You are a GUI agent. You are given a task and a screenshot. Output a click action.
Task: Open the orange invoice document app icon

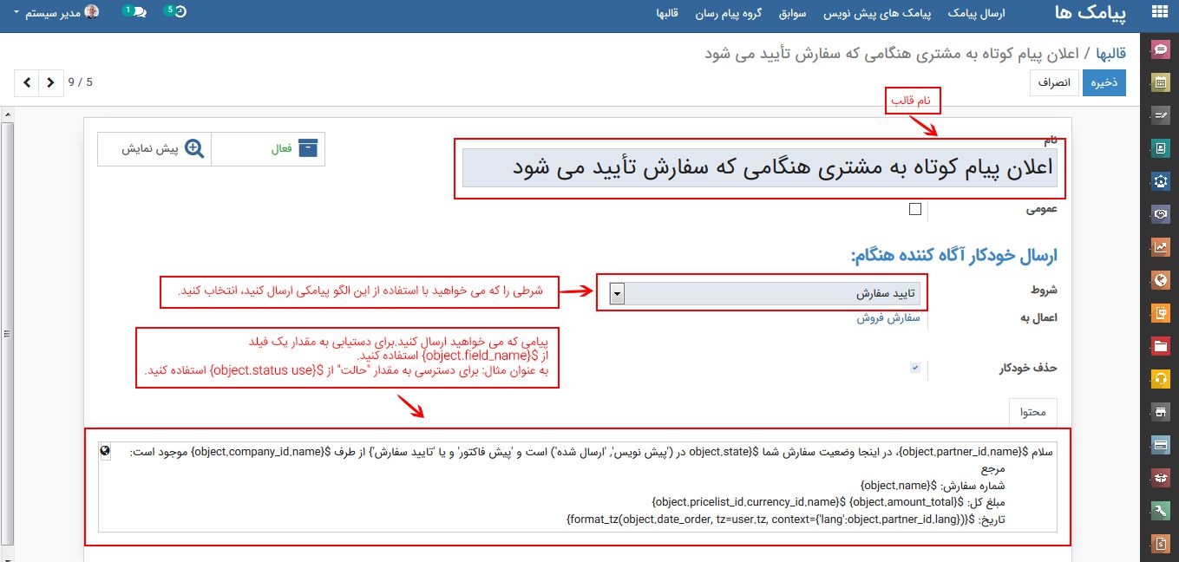1160,313
